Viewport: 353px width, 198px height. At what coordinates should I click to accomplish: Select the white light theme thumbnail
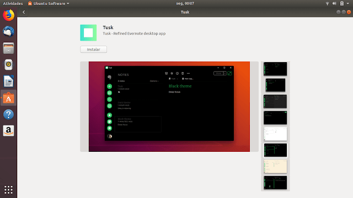(x=275, y=134)
